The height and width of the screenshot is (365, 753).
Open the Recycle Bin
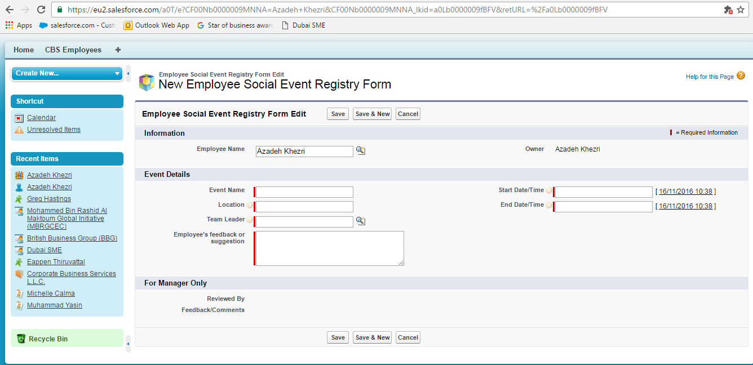[x=48, y=339]
